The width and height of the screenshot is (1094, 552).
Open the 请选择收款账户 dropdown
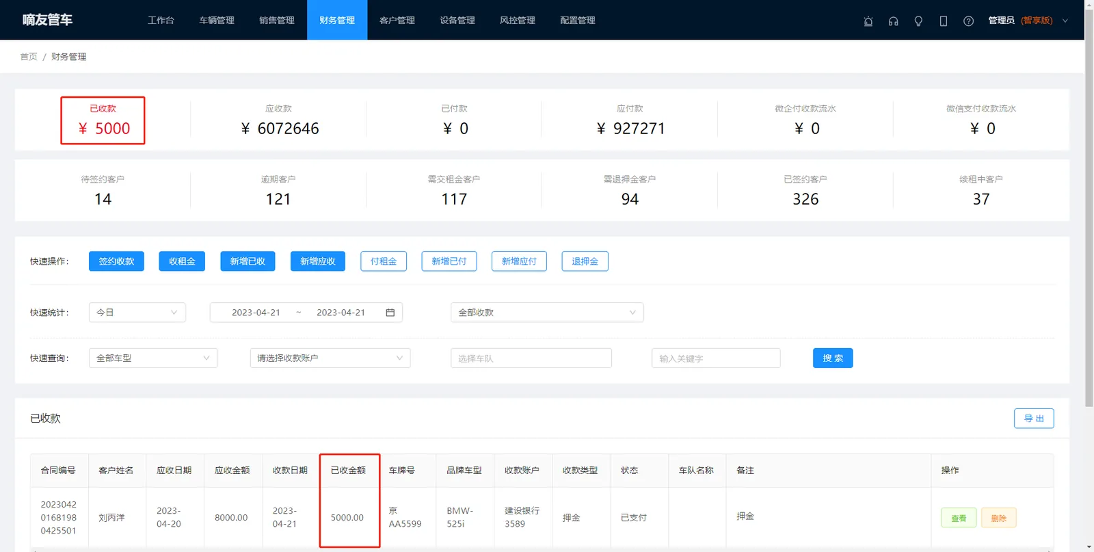pyautogui.click(x=330, y=358)
